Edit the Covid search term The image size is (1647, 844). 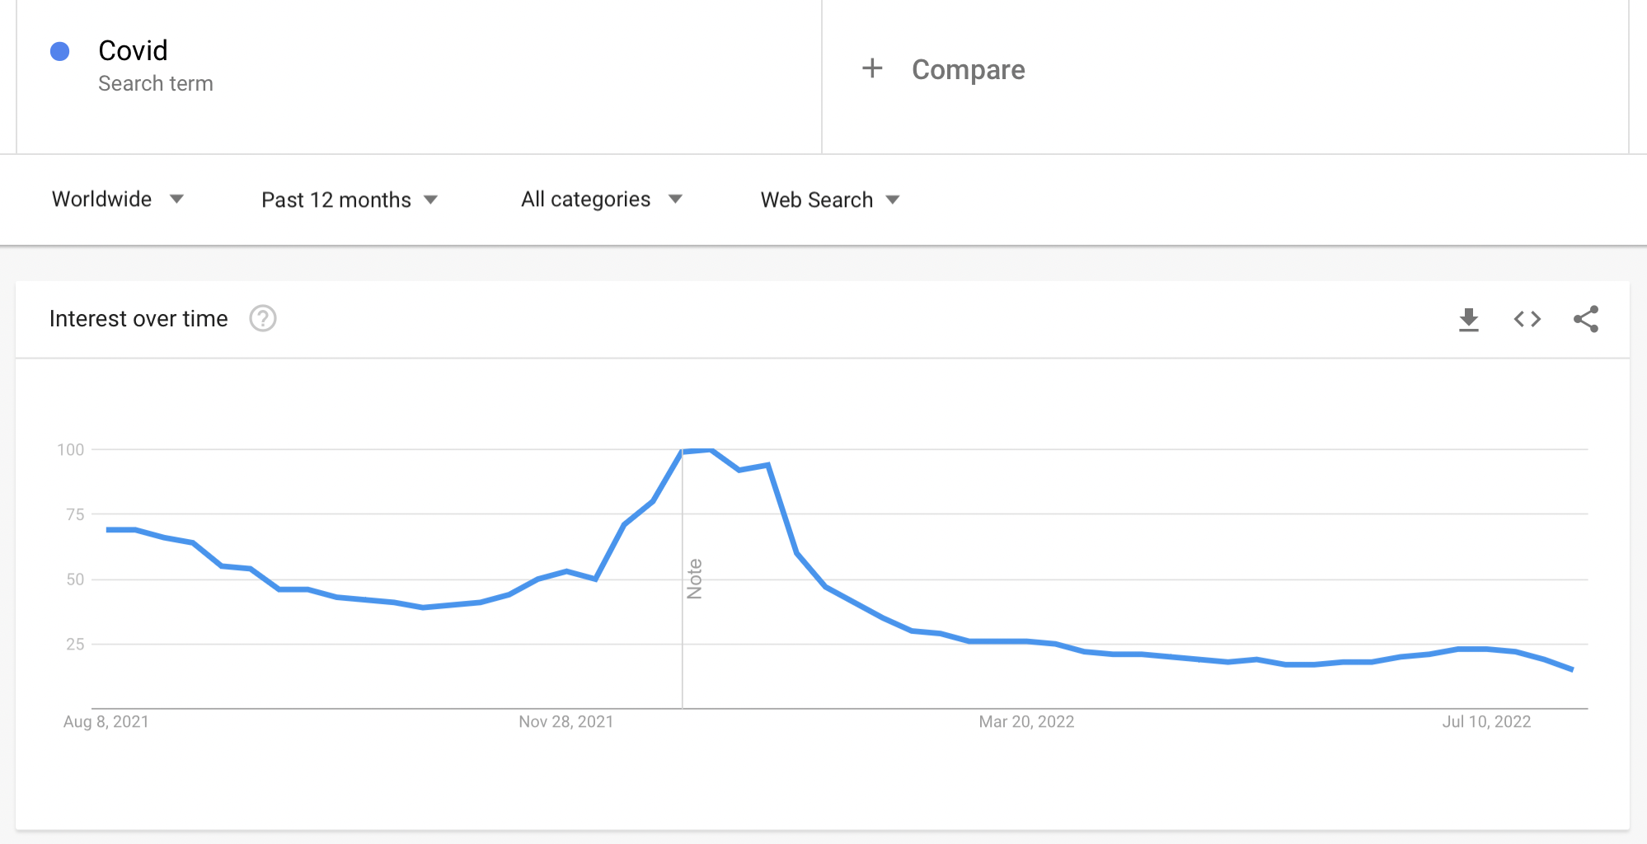133,51
